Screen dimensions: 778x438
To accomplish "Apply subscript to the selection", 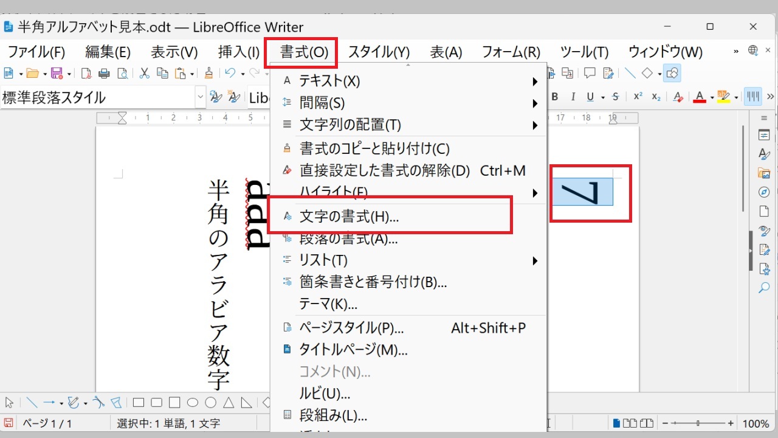I will point(656,96).
